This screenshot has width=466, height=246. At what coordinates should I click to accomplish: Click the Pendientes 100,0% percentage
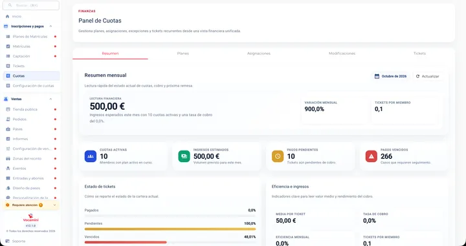250,223
